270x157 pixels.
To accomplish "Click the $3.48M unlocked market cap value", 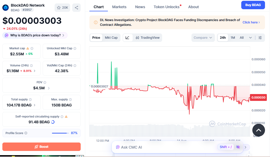I will point(61,54).
